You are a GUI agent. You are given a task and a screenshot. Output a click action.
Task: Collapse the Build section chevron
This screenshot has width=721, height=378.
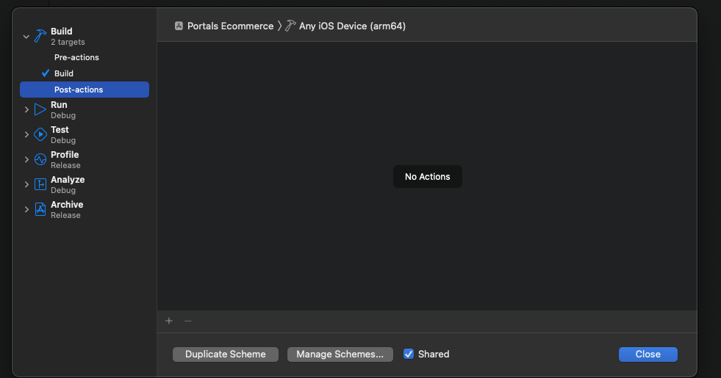point(26,36)
